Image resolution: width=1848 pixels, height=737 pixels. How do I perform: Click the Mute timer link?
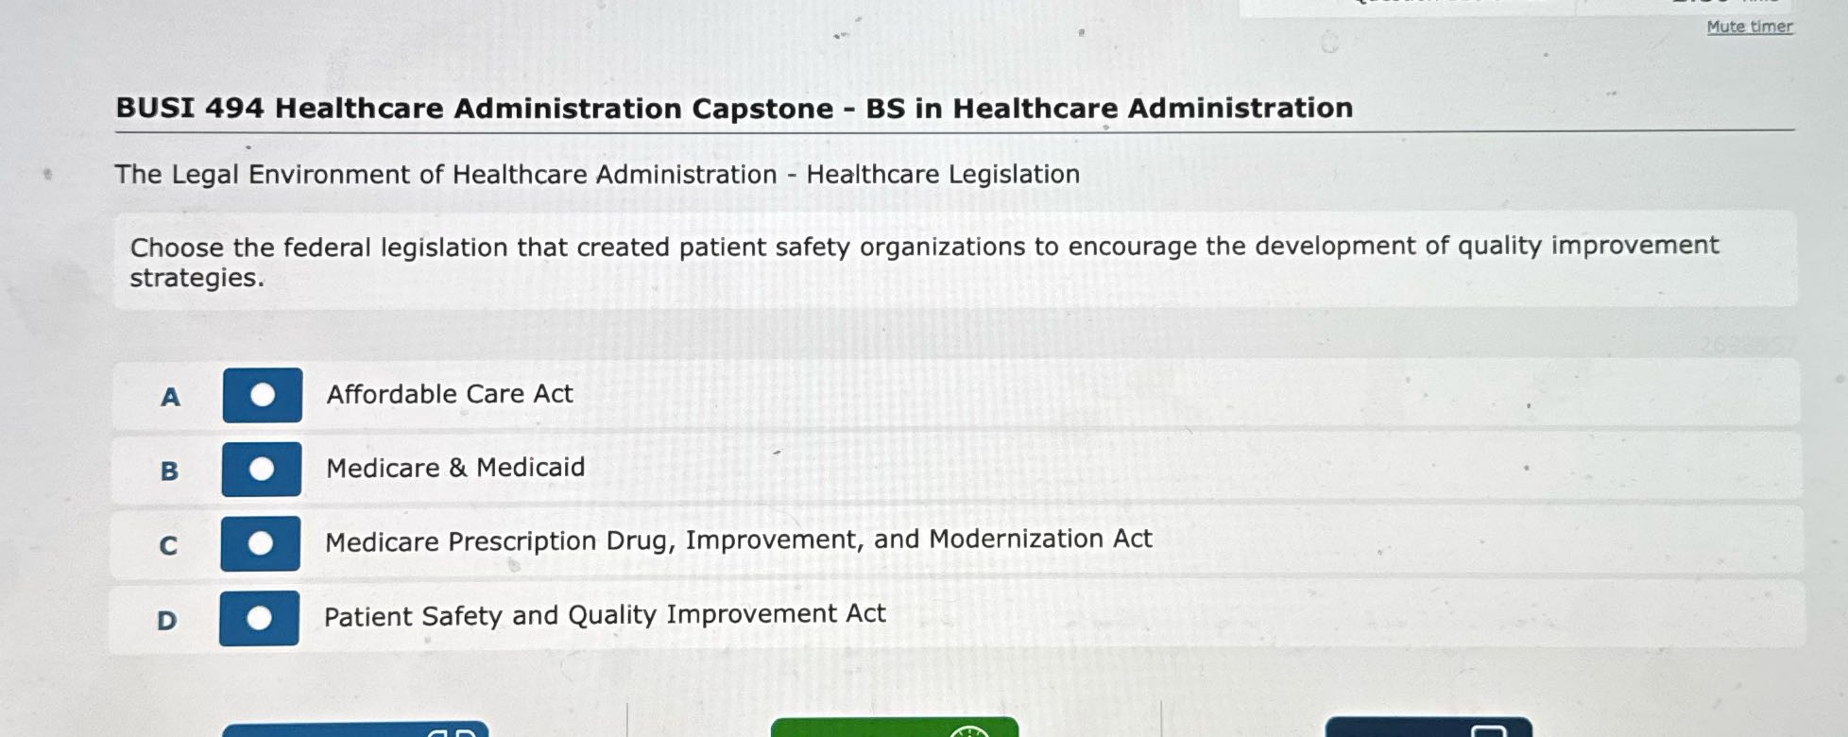click(1747, 26)
